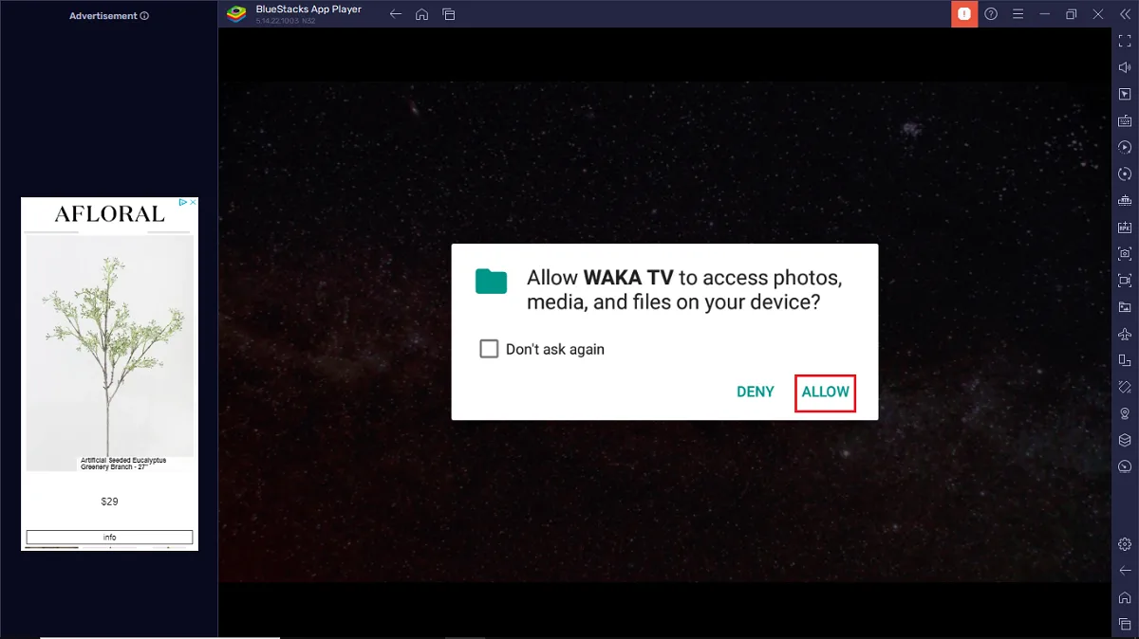Viewport: 1139px width, 639px height.
Task: Click the sidebar icon just above the APK installer
Action: click(x=1125, y=200)
